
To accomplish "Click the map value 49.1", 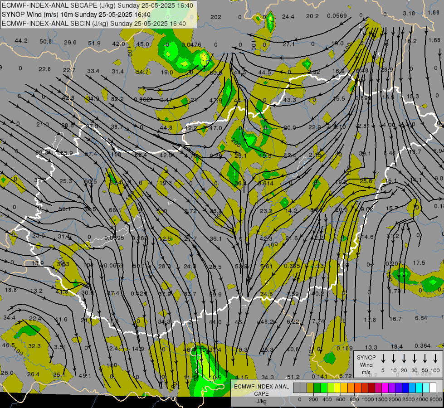I will pyautogui.click(x=85, y=375).
